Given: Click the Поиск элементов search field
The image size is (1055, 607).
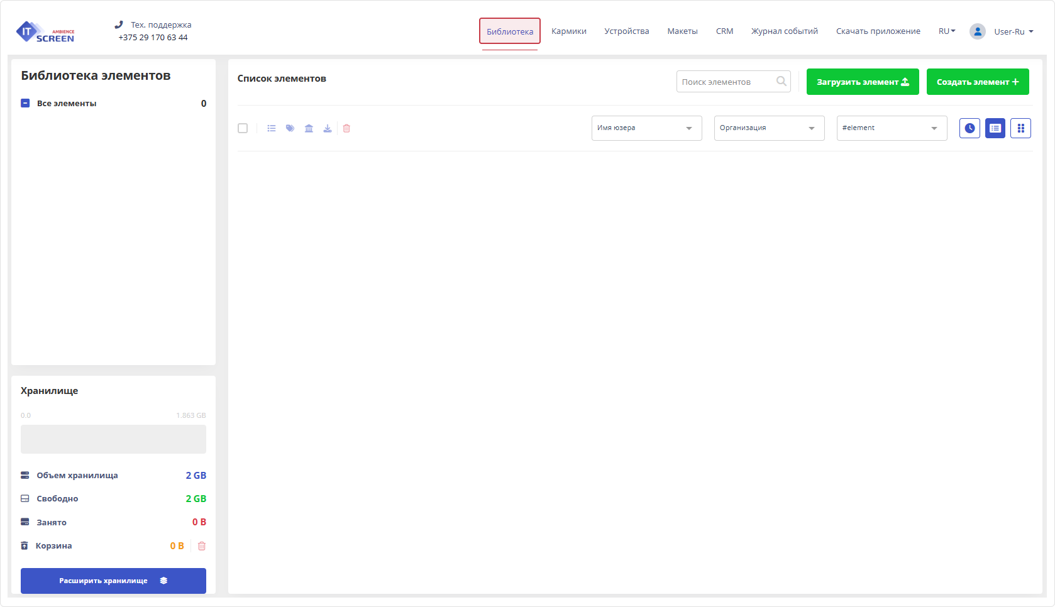Looking at the screenshot, I should [726, 82].
